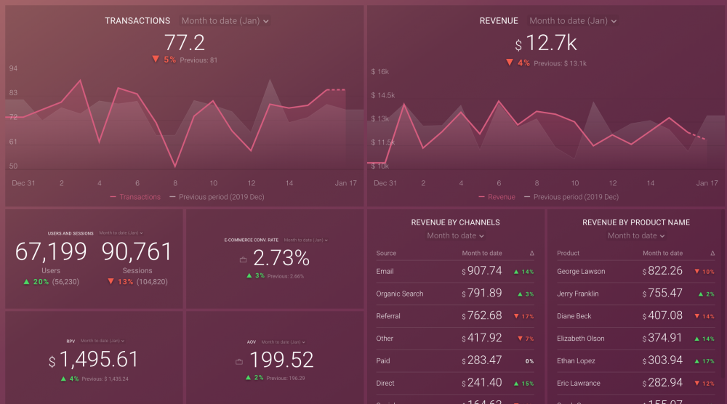Open the RPV date range dropdown

tap(102, 341)
